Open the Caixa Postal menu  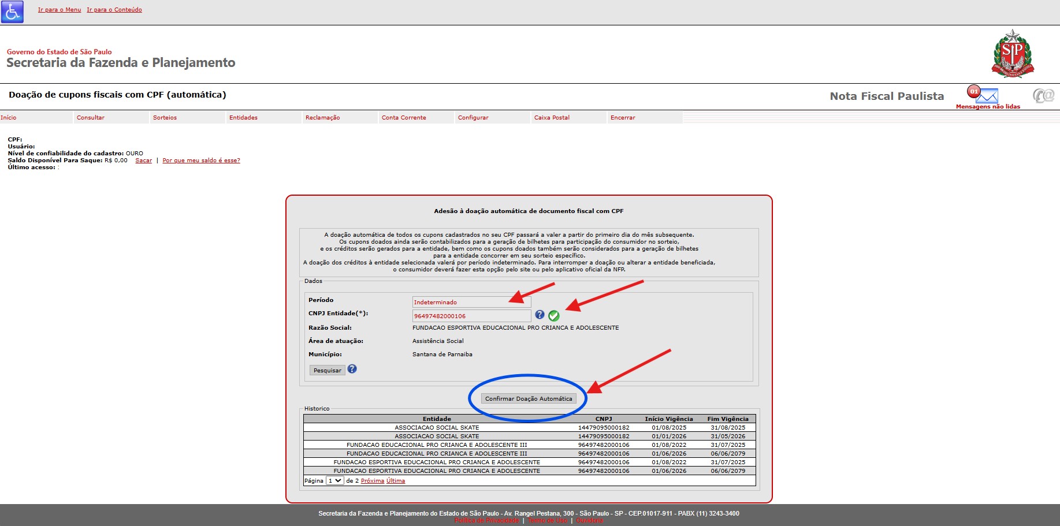[x=552, y=118]
